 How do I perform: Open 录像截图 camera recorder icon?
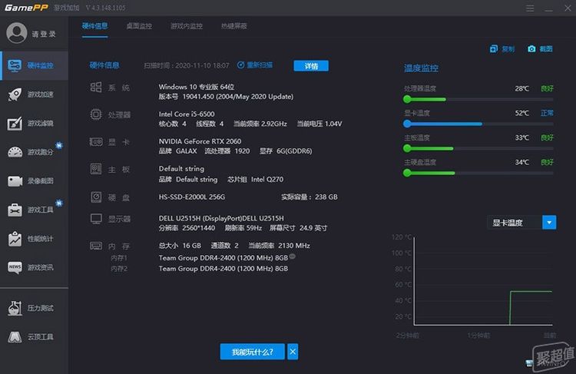coord(15,180)
